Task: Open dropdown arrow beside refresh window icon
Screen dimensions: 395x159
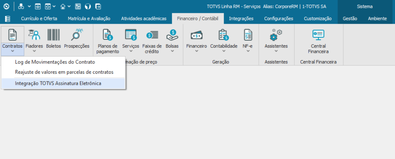Action: pos(54,6)
